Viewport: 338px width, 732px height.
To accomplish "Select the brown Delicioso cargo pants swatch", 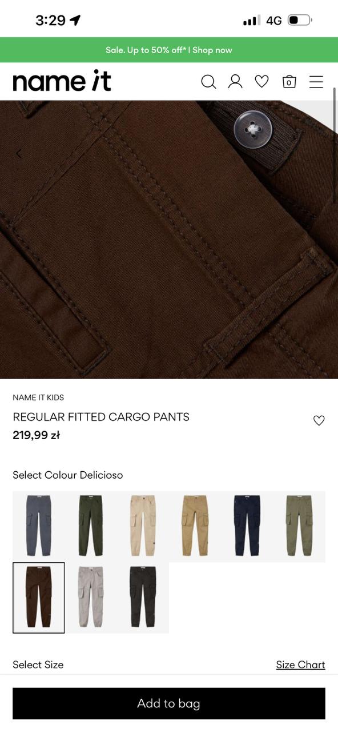I will click(38, 598).
